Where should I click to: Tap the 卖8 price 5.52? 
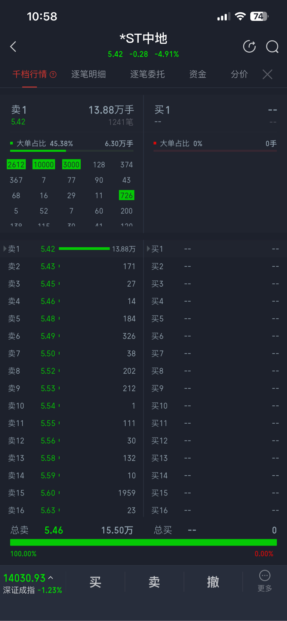(48, 371)
